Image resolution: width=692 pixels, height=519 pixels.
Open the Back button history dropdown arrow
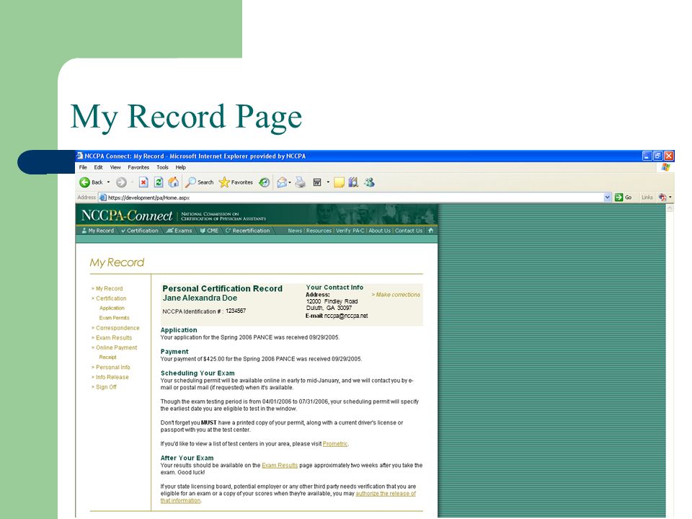pos(109,182)
